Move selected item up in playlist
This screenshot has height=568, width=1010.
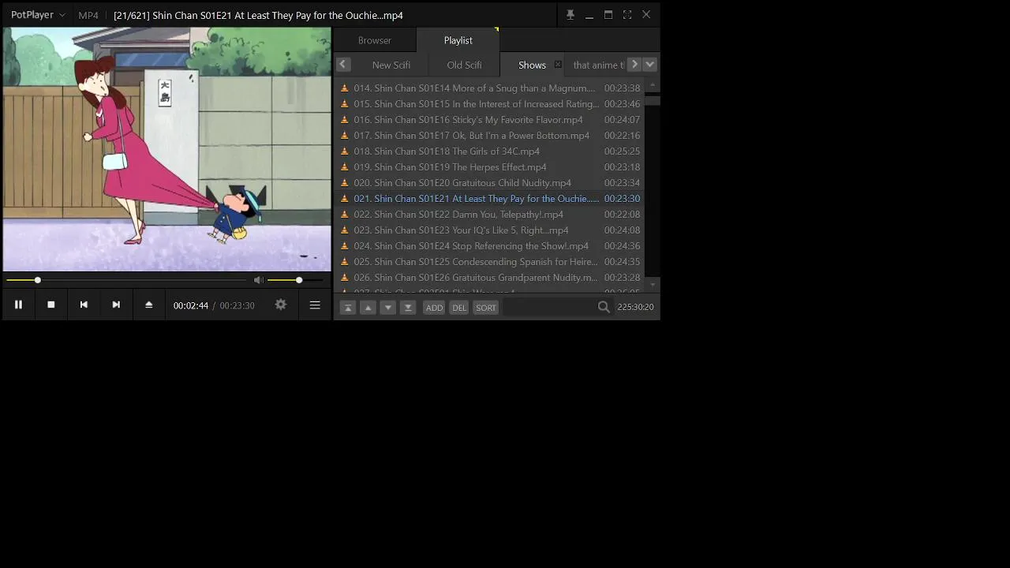click(368, 308)
